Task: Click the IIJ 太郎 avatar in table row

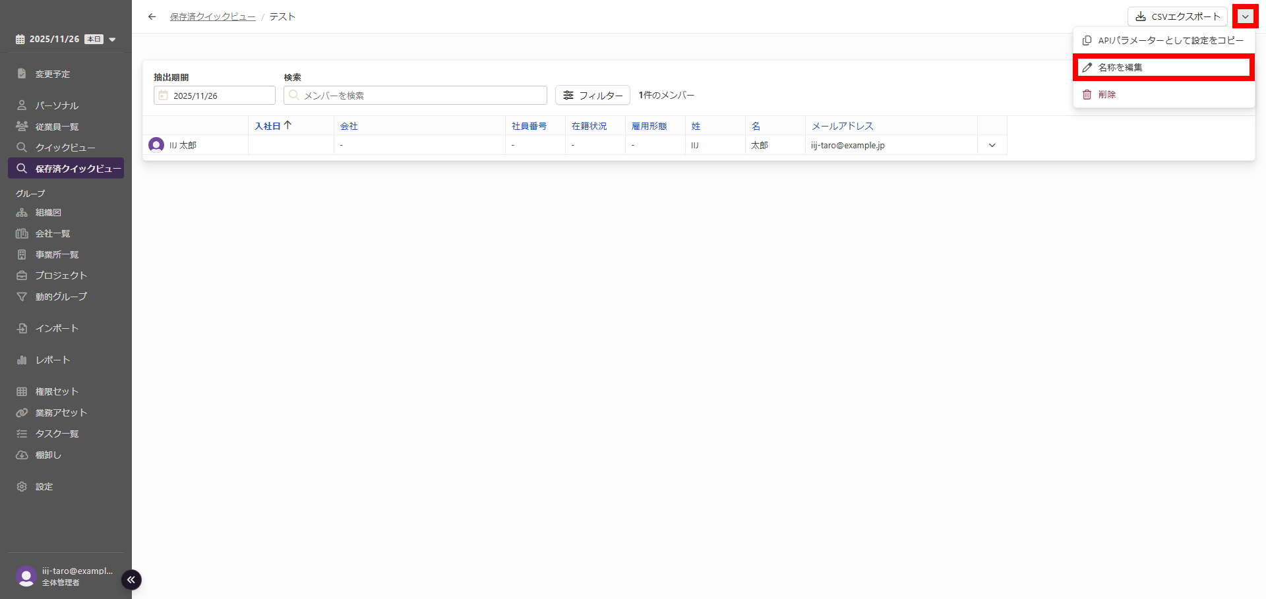Action: coord(156,145)
